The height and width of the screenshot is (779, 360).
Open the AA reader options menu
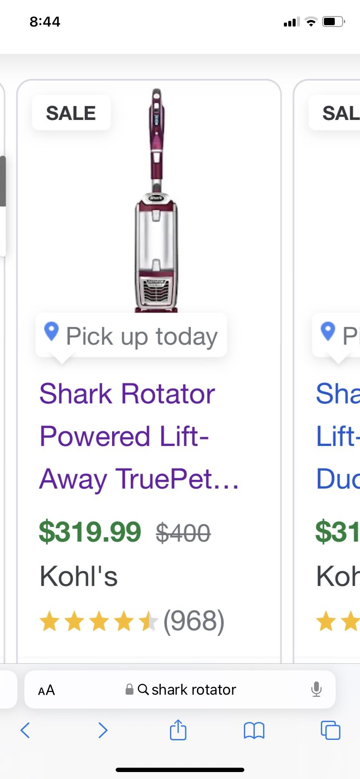click(x=46, y=690)
